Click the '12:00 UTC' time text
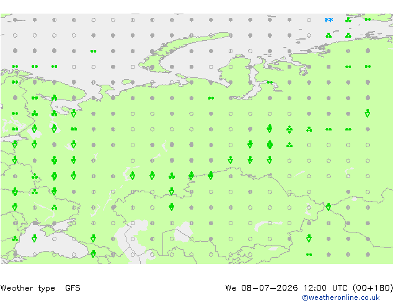This screenshot has height=303, width=393. click(x=325, y=288)
